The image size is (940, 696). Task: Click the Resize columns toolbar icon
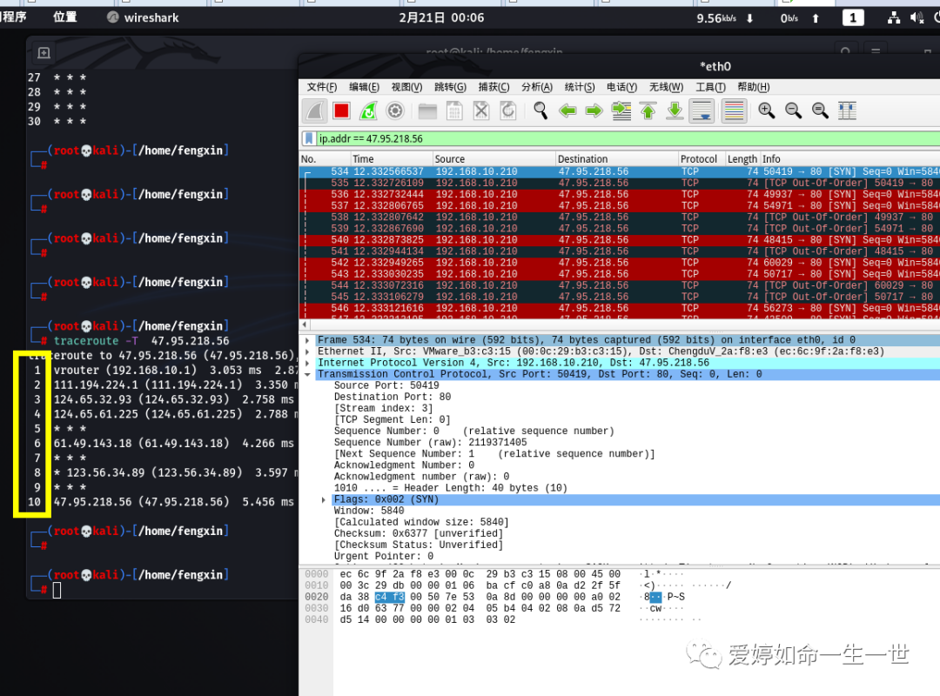tap(846, 110)
